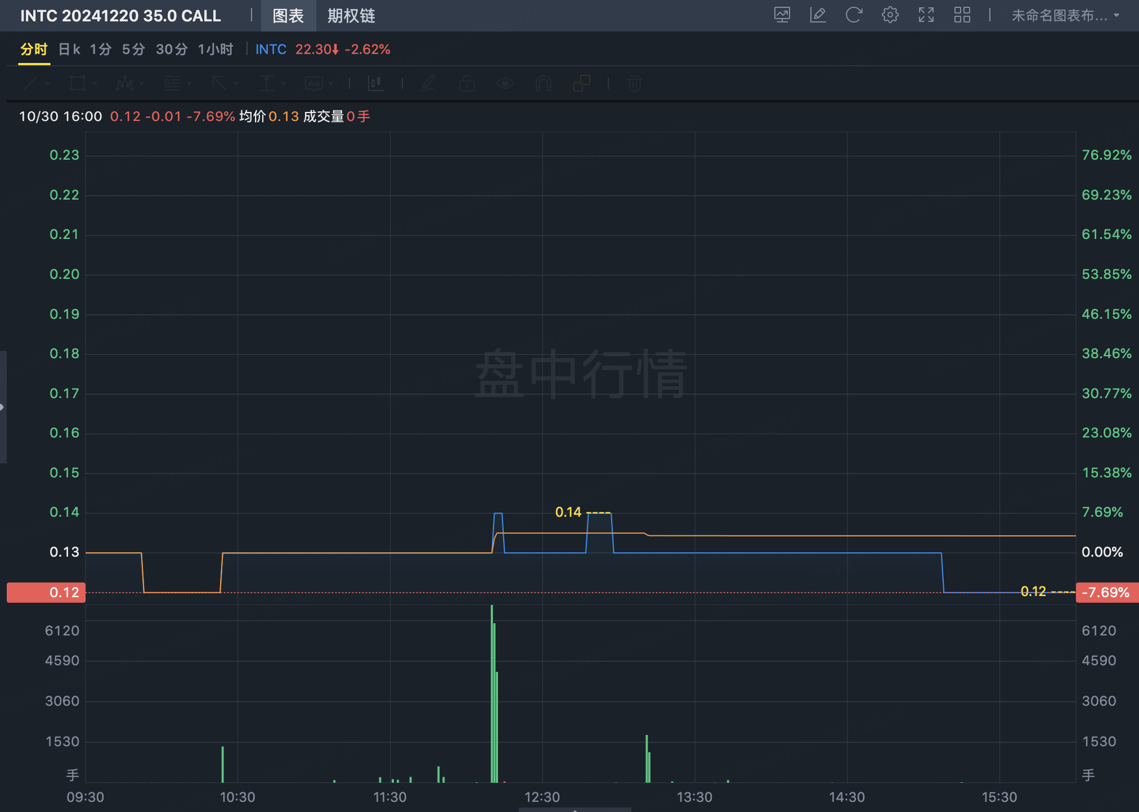Toggle the magnet snap mode icon

(x=543, y=84)
